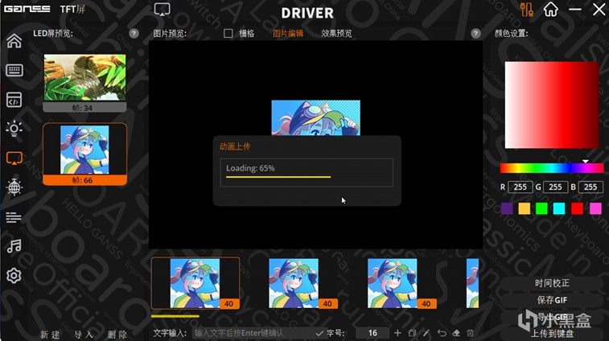The image size is (609, 341).
Task: Open the macro code editor sidebar icon
Action: (14, 100)
